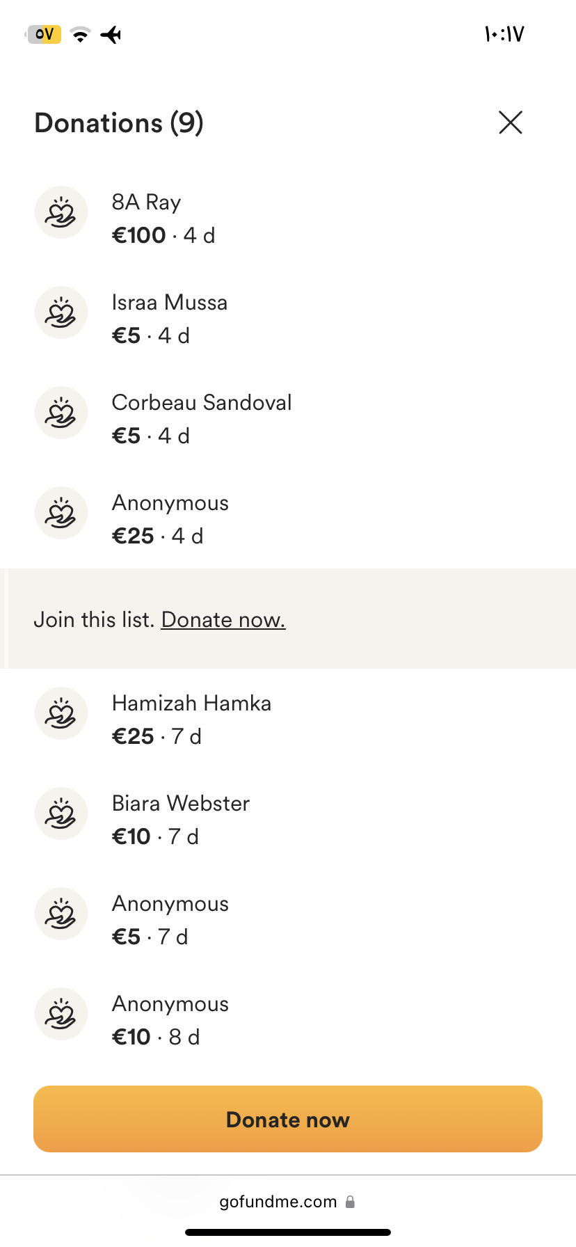Tap the donation icon next to Corbeau Sandoval
The height and width of the screenshot is (1247, 576).
click(61, 413)
